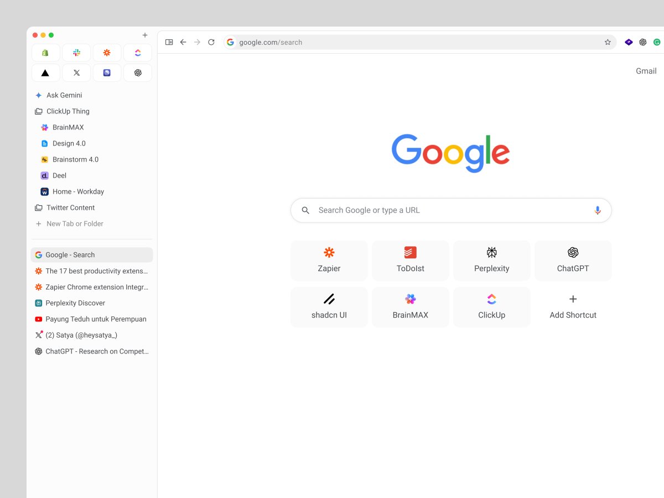The image size is (664, 498).
Task: Open the Perplexity shortcut tile
Action: pyautogui.click(x=492, y=261)
